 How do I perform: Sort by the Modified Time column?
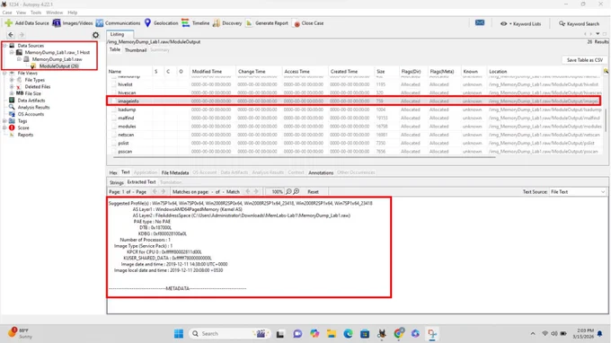pyautogui.click(x=212, y=71)
